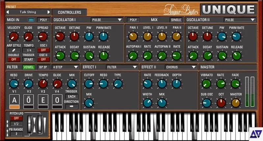Image resolution: width=263 pixels, height=141 pixels.
Task: Click the lit orange step indicator under V1
Action: click(14, 107)
